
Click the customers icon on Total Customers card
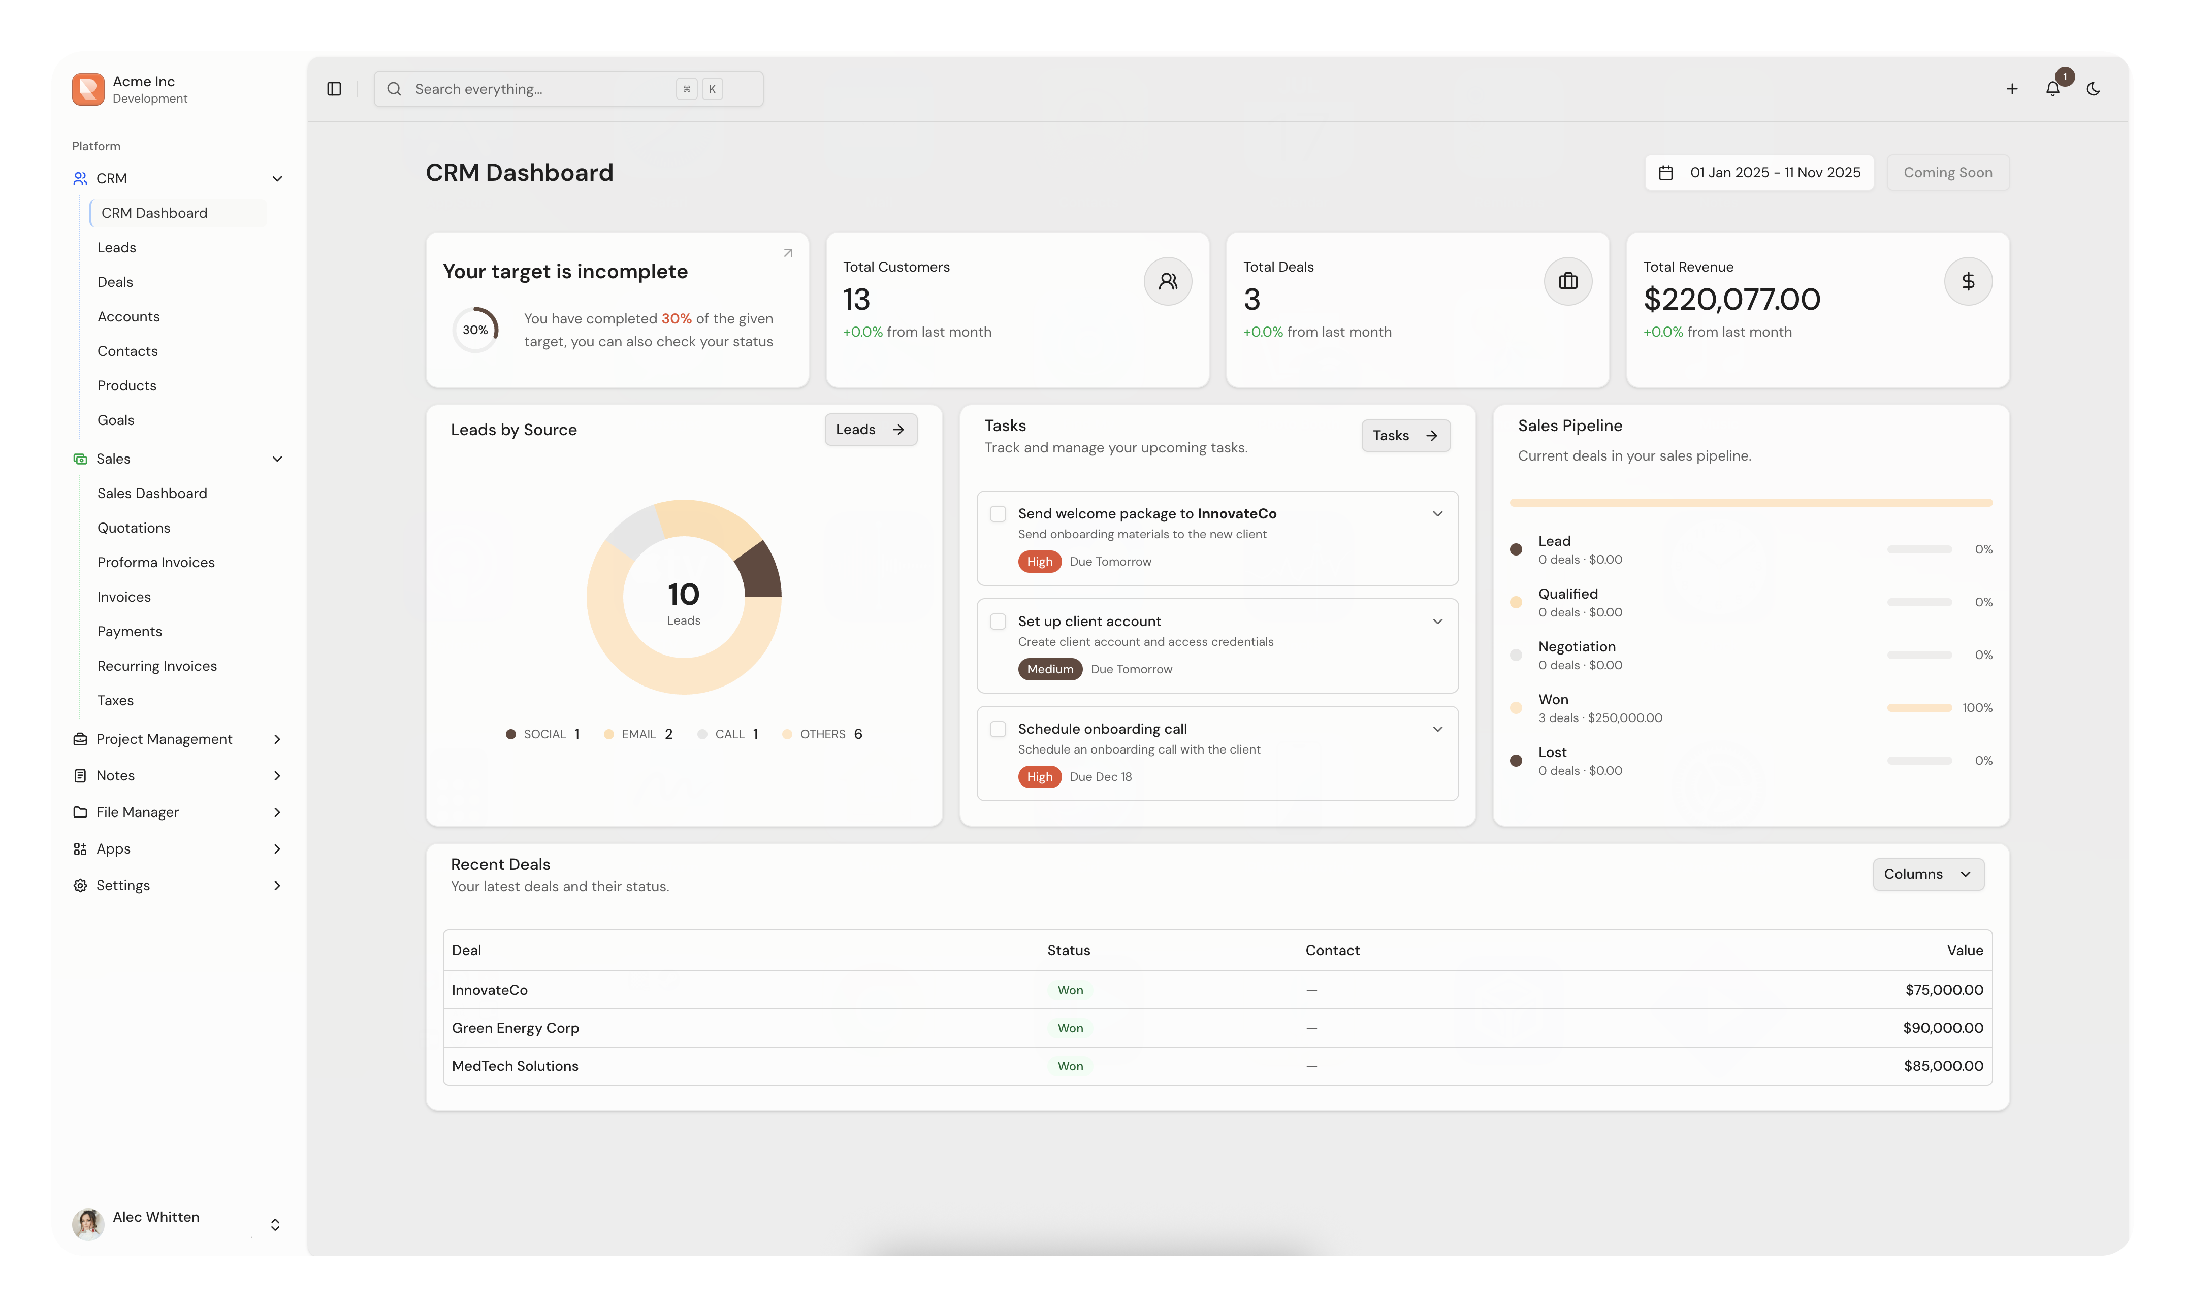tap(1168, 281)
